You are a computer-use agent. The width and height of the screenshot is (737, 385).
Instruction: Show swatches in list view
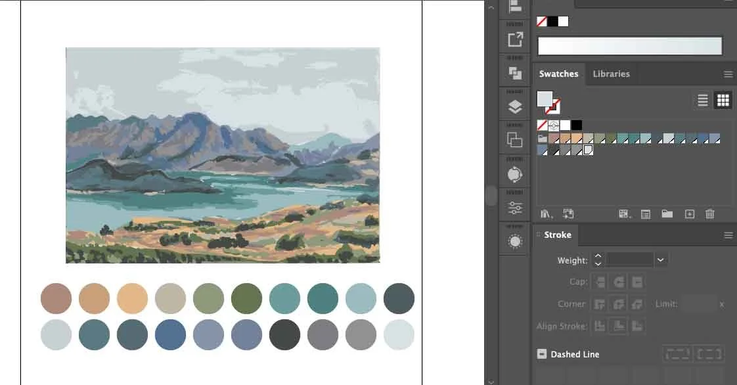(x=702, y=100)
